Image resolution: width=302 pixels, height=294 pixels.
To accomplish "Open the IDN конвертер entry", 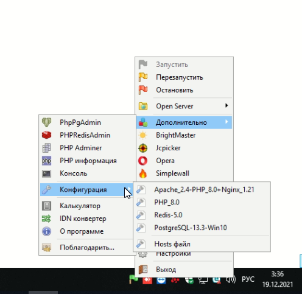I will click(87, 219).
